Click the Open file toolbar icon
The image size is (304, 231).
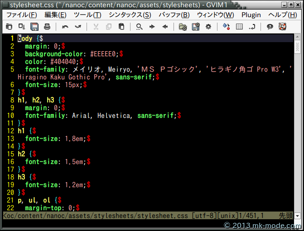pyautogui.click(x=9, y=27)
